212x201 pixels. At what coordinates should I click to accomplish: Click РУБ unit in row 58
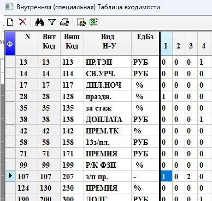(x=145, y=142)
